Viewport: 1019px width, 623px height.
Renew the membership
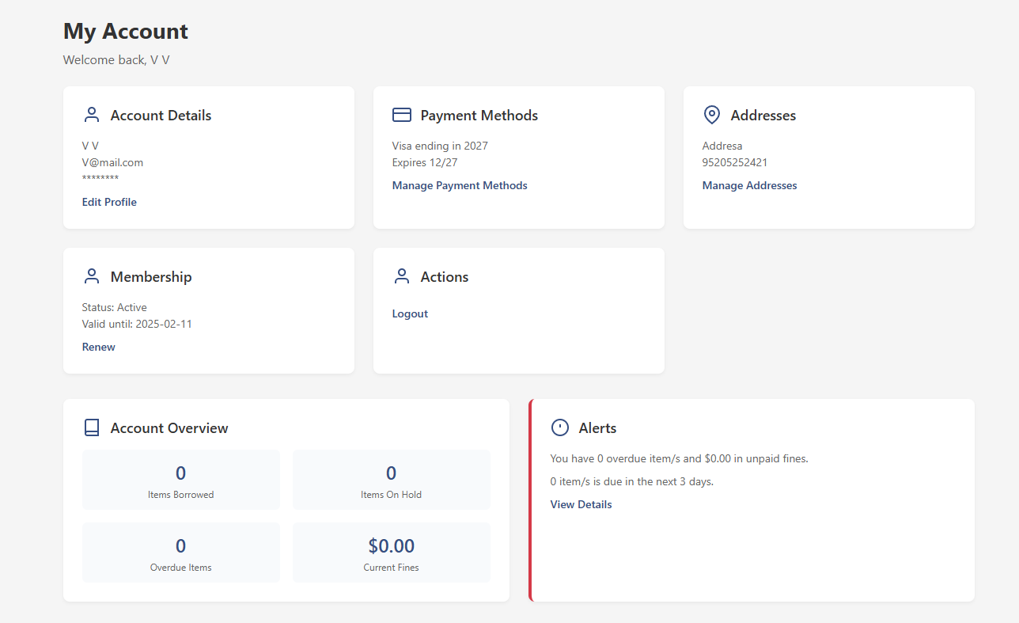pos(99,348)
